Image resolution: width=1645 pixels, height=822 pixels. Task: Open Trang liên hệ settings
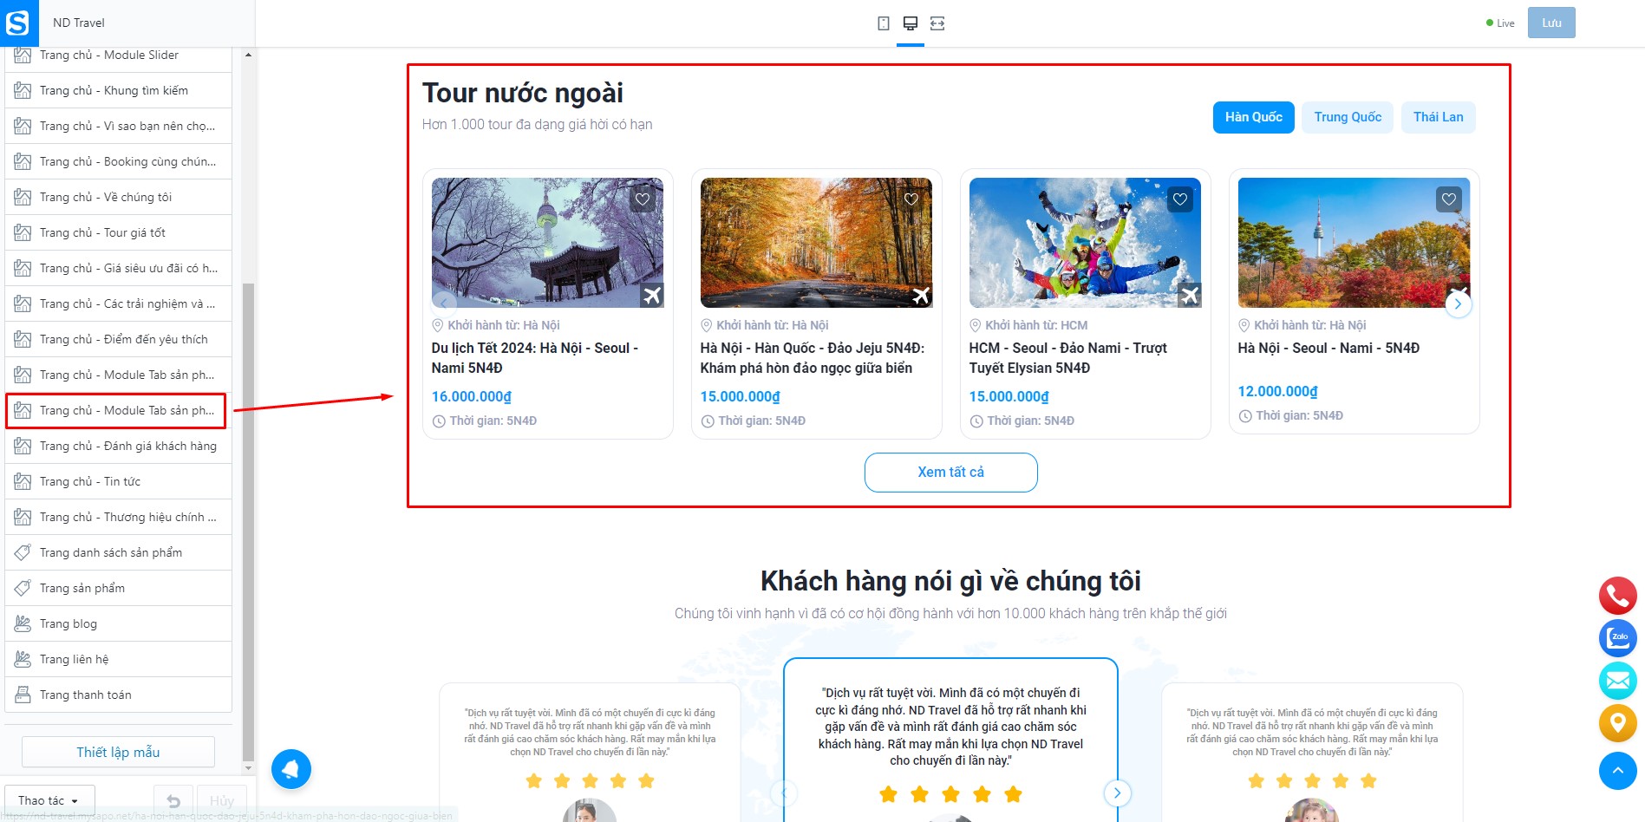pyautogui.click(x=118, y=659)
